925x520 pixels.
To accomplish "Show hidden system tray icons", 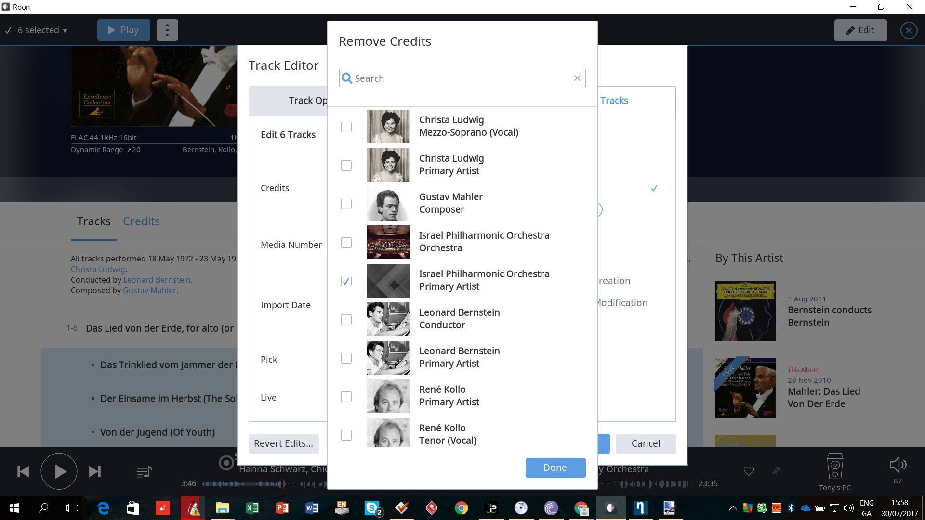I will click(x=733, y=508).
